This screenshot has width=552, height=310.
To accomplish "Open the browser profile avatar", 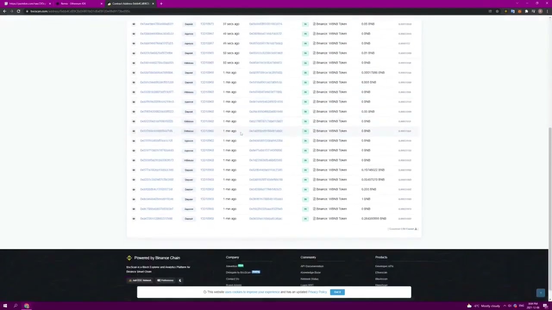I will click(540, 11).
